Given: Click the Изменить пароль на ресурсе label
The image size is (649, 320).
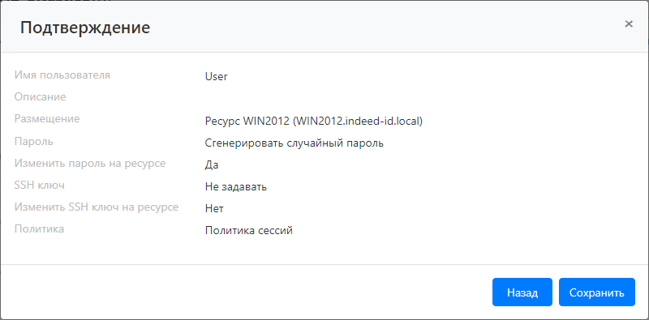Looking at the screenshot, I should (90, 164).
